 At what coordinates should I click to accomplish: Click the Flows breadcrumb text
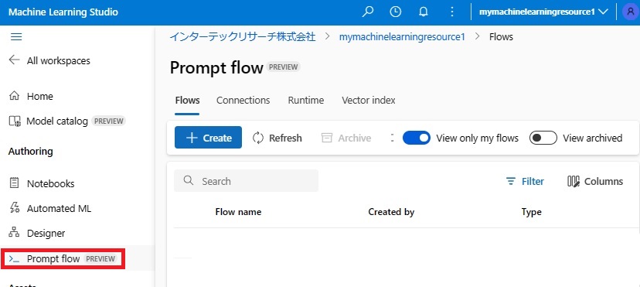pyautogui.click(x=501, y=36)
